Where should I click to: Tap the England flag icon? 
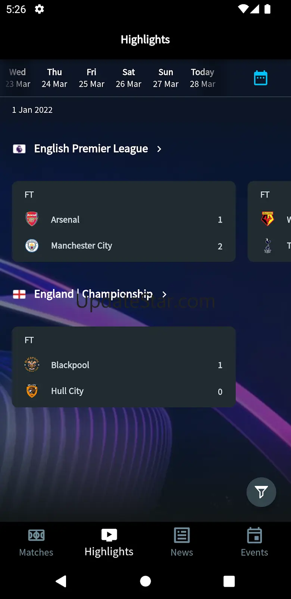[x=19, y=294]
